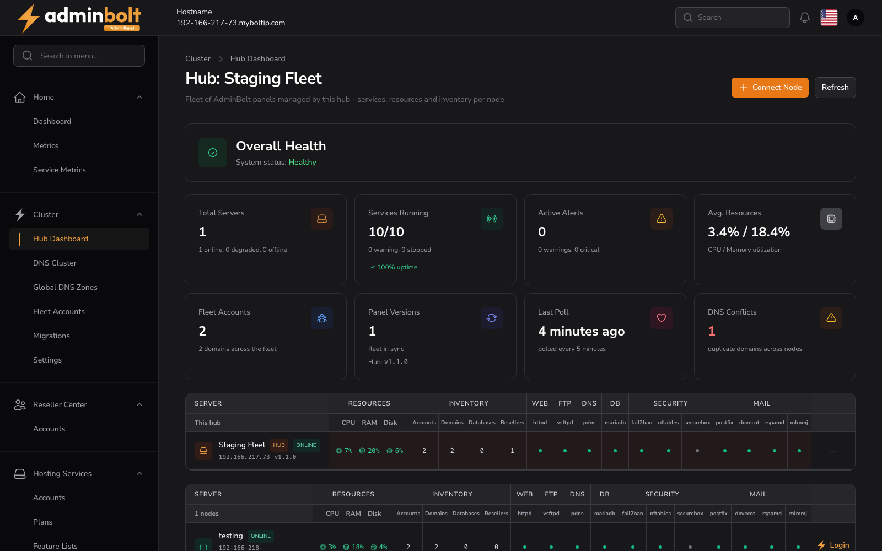Viewport: 882px width, 551px height.
Task: Click the adminbolt lightning logo
Action: tap(79, 18)
